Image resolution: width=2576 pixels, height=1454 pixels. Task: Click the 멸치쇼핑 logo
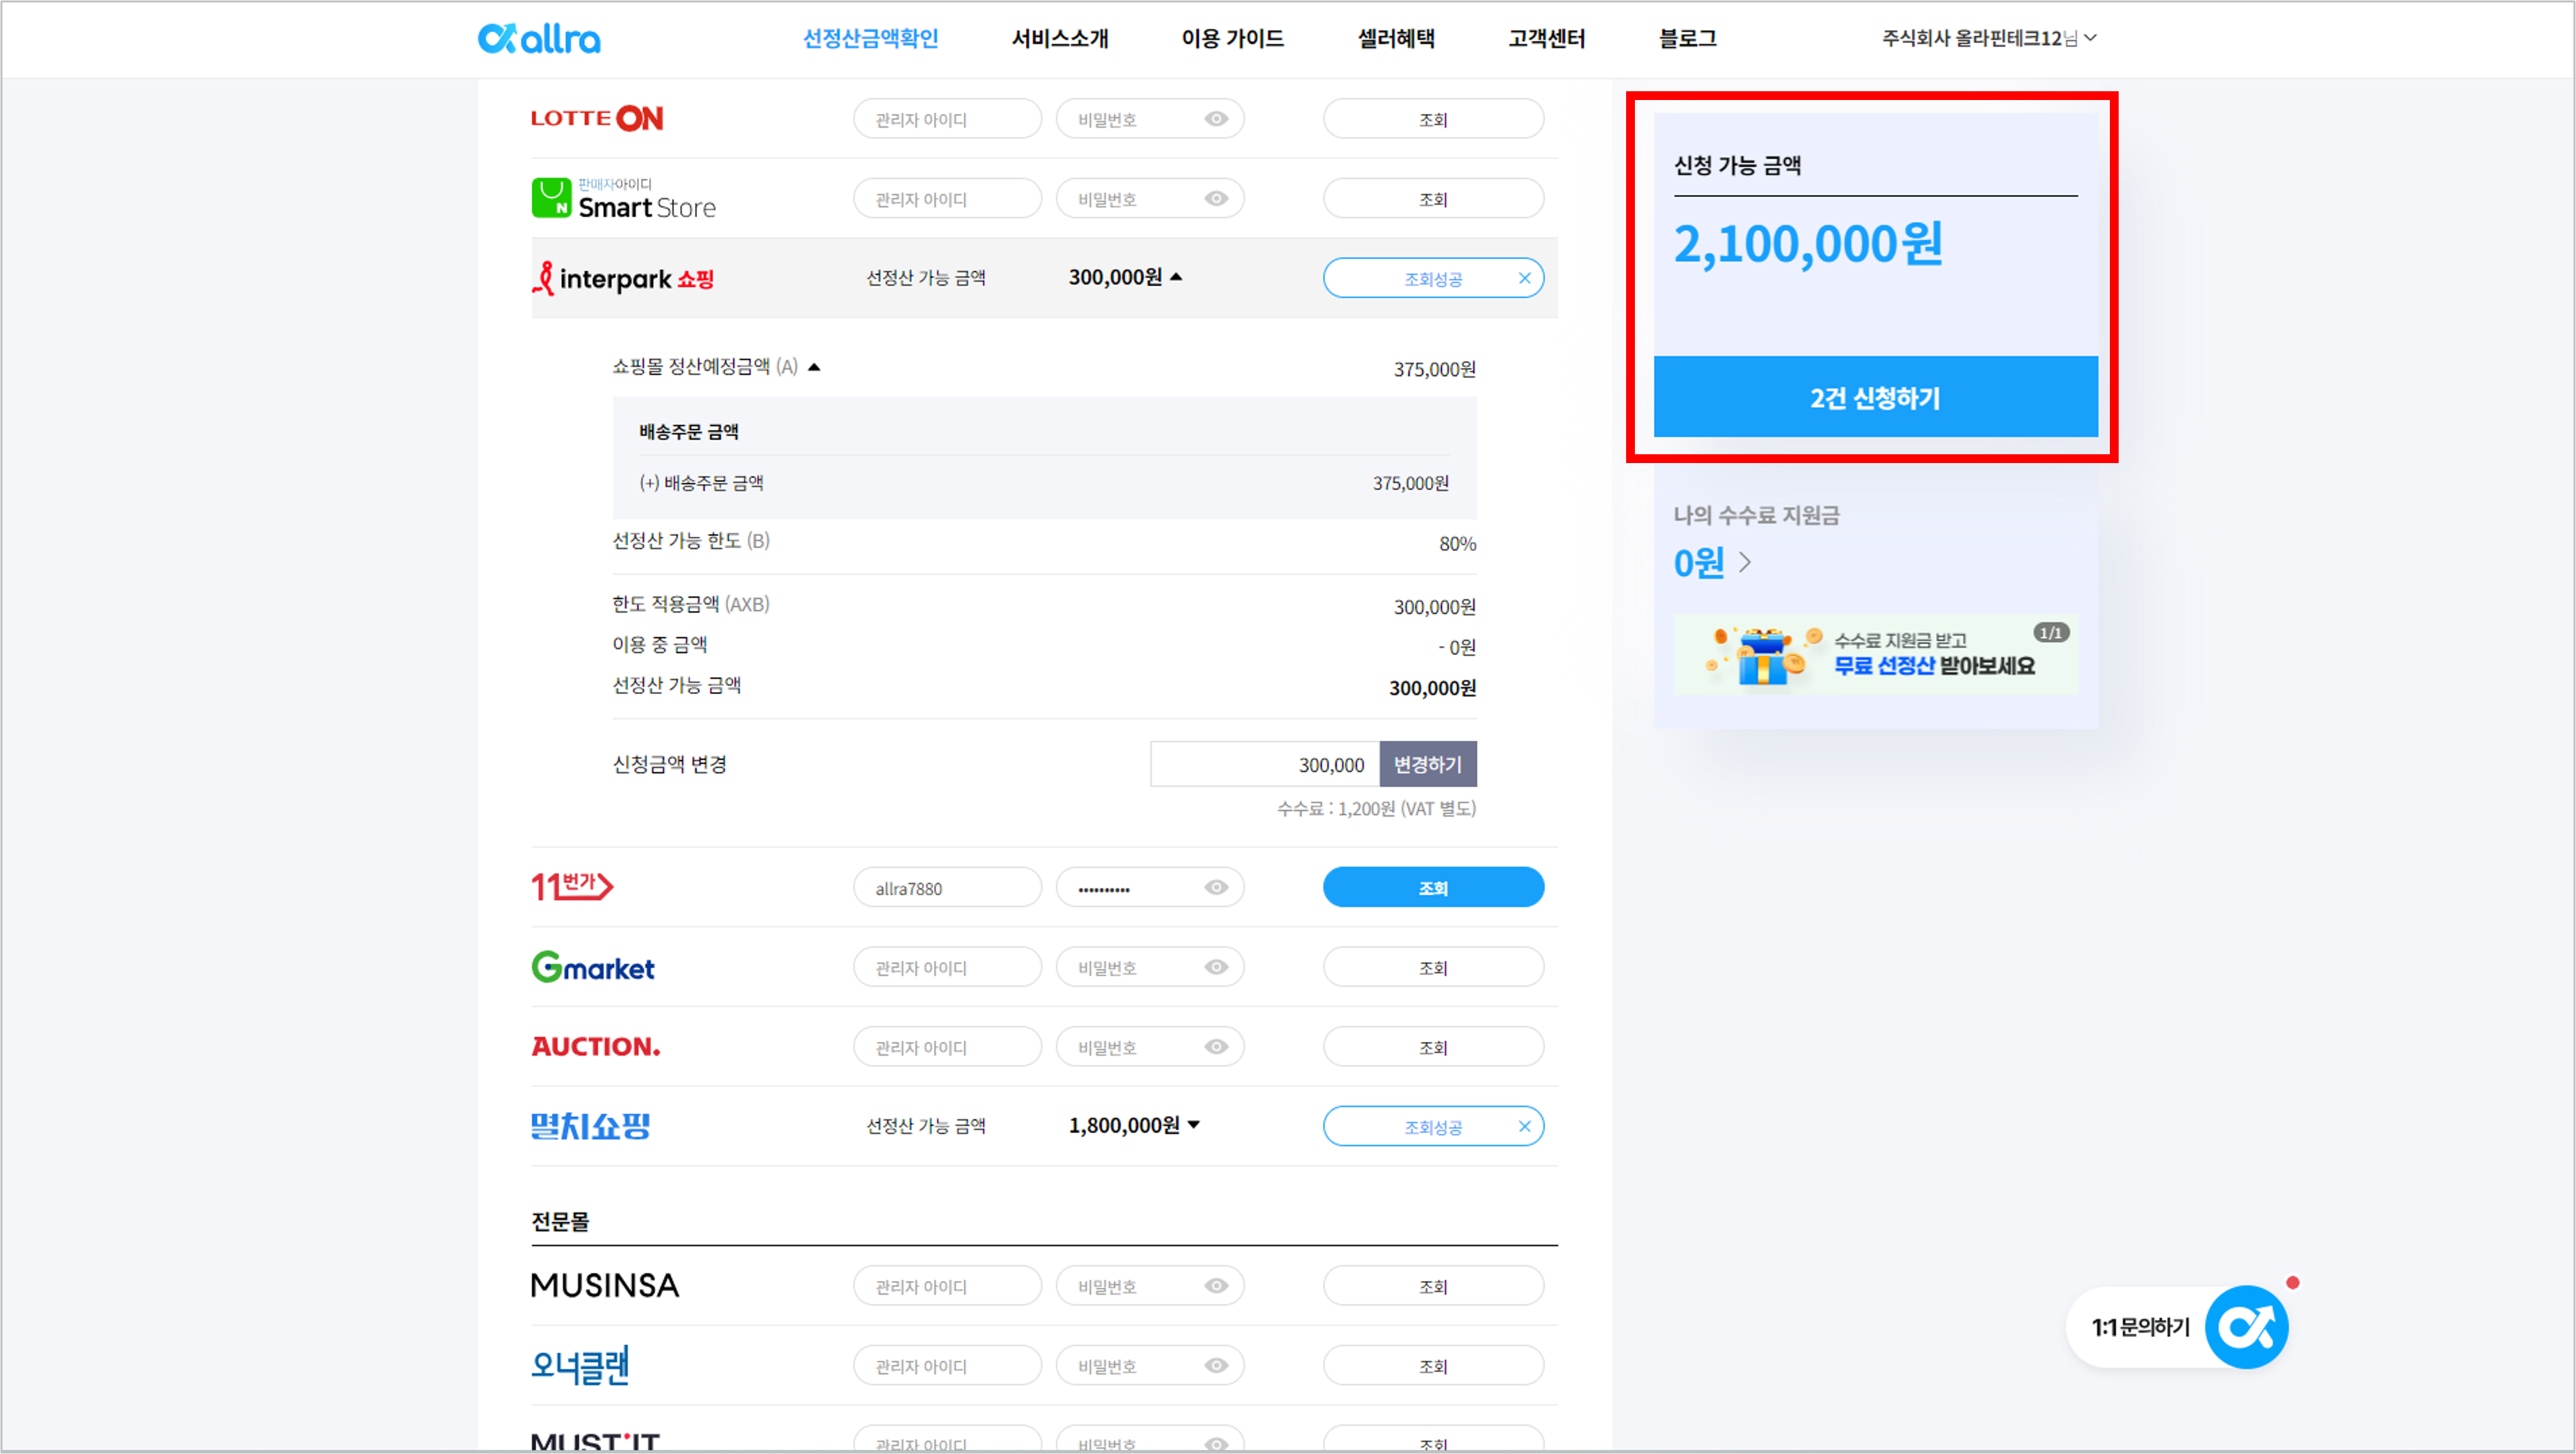point(591,1126)
